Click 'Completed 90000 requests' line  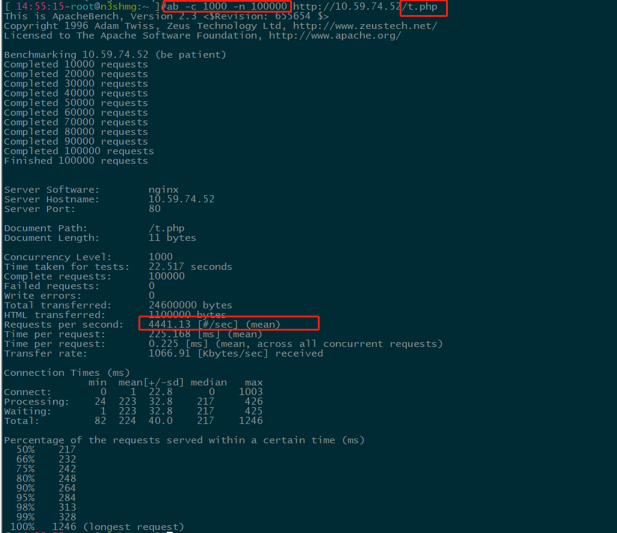[x=76, y=142]
